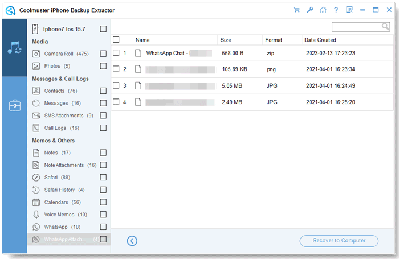Check the iphone7 ios 15.7 device checkbox

coord(103,28)
